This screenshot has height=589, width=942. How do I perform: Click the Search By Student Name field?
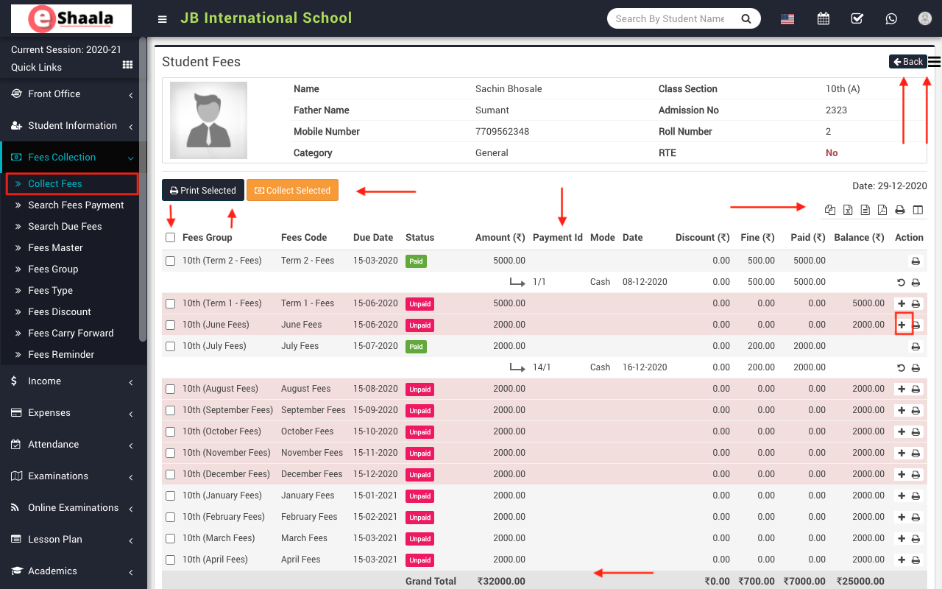[x=670, y=18]
